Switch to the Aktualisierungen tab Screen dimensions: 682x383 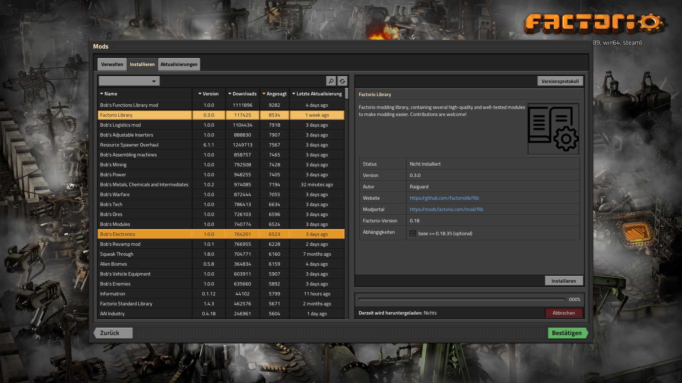[179, 65]
